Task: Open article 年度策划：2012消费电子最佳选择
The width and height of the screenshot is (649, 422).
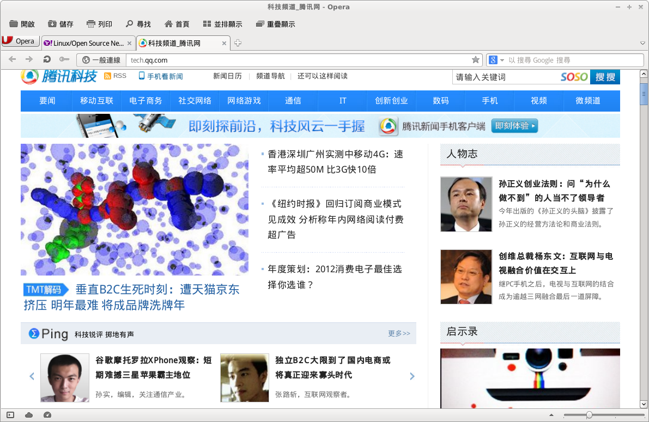Action: tap(335, 277)
